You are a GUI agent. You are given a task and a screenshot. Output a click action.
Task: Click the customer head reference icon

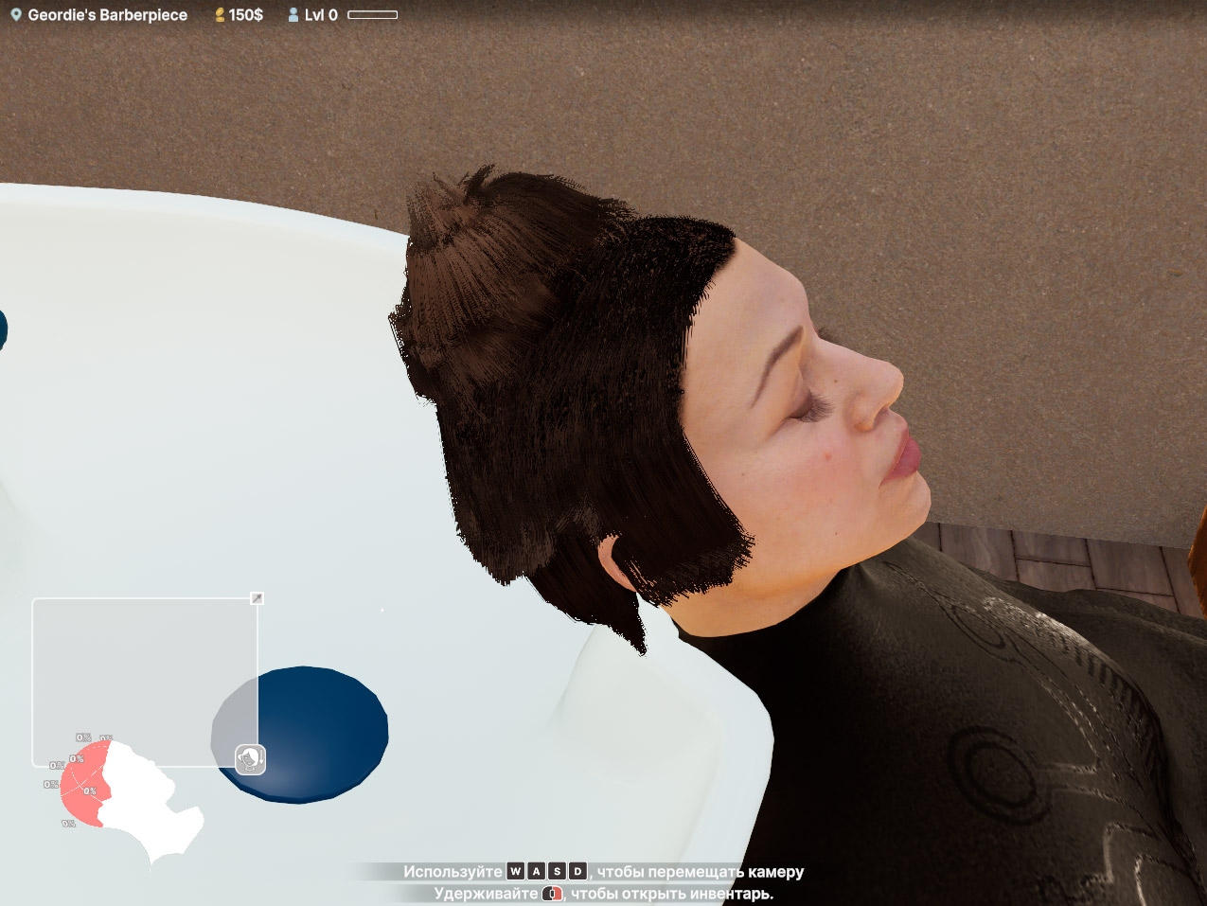click(x=250, y=759)
